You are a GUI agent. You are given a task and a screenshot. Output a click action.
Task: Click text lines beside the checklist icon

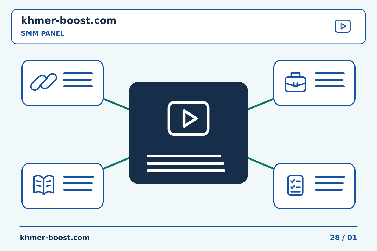tap(330, 183)
